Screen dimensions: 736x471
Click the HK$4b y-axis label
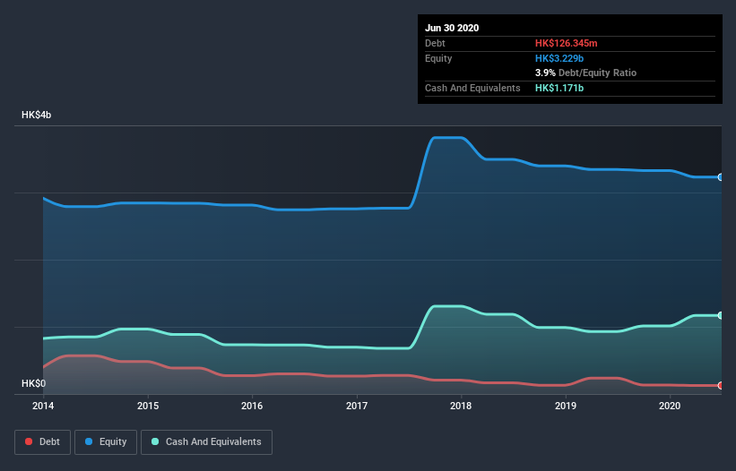(x=36, y=115)
